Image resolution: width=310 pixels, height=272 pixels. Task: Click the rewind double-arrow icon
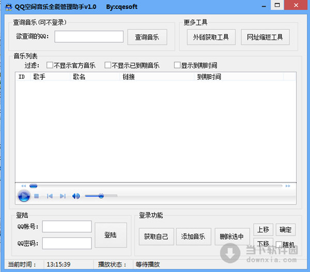click(x=24, y=186)
